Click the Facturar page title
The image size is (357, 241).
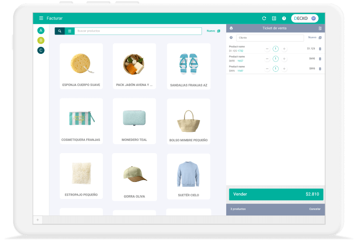55,18
